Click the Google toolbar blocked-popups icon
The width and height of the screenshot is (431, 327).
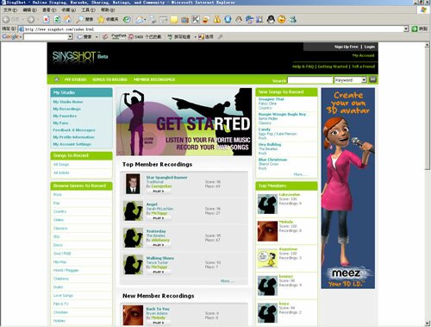[131, 37]
